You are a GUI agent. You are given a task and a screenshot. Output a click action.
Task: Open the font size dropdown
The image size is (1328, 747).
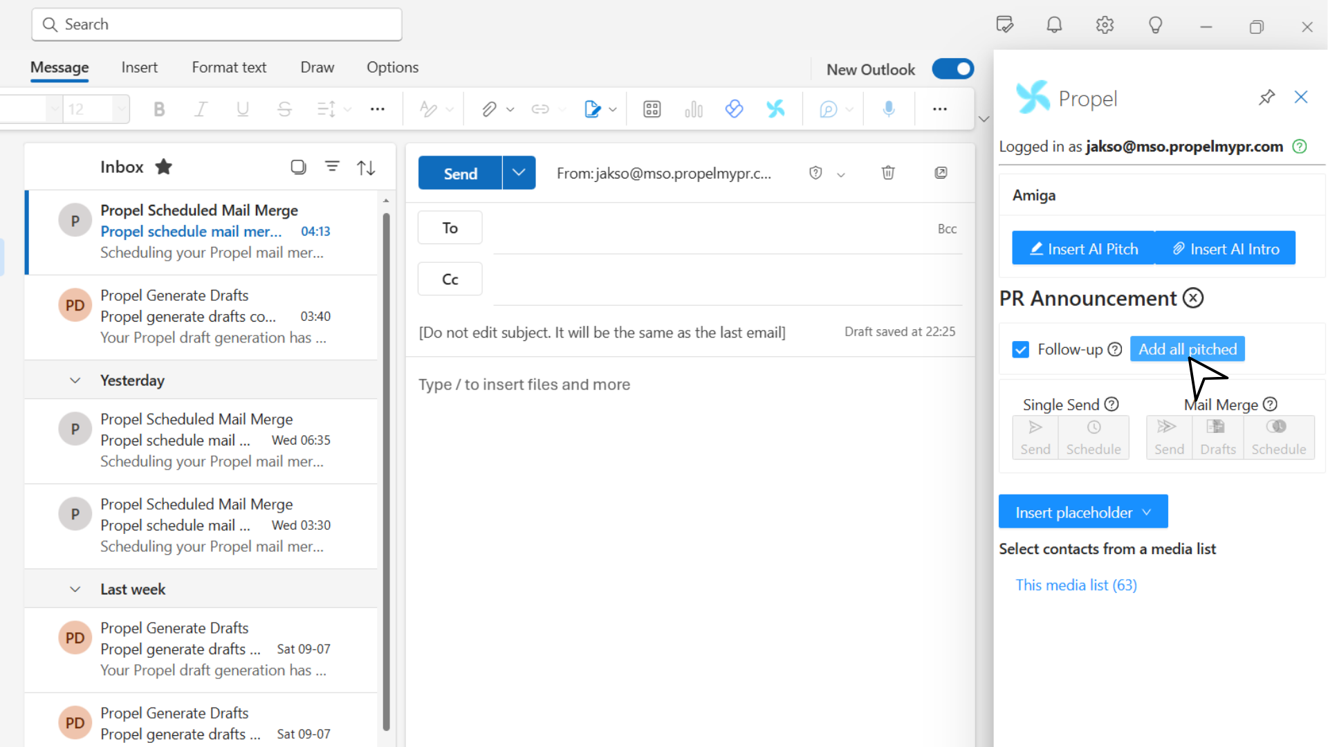[122, 109]
